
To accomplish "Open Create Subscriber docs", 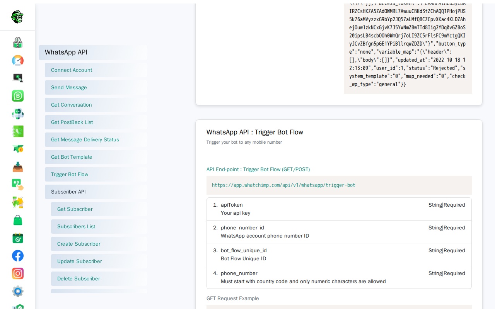I will click(99, 244).
